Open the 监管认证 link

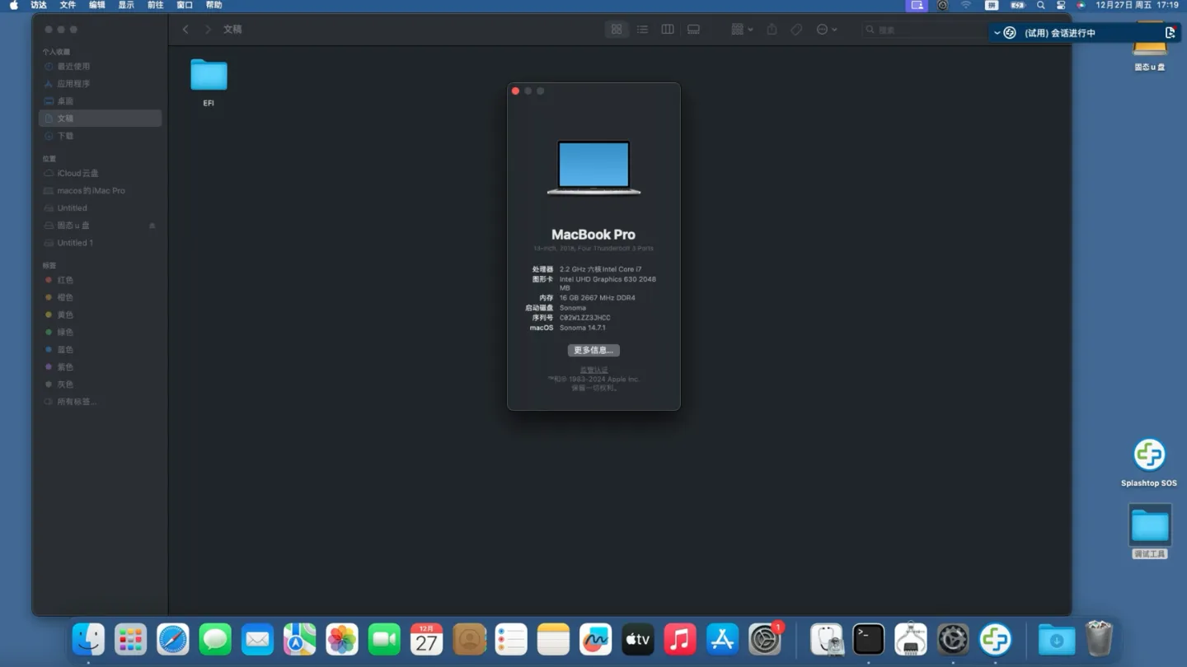click(593, 370)
